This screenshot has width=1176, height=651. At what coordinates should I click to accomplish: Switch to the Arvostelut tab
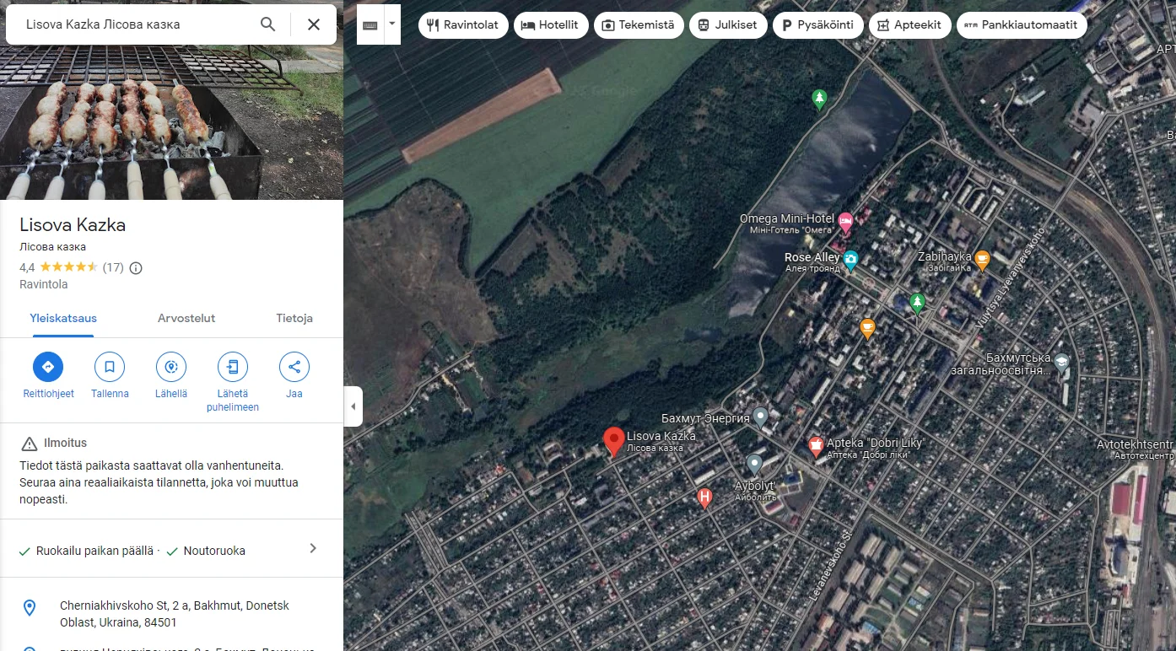(x=186, y=318)
